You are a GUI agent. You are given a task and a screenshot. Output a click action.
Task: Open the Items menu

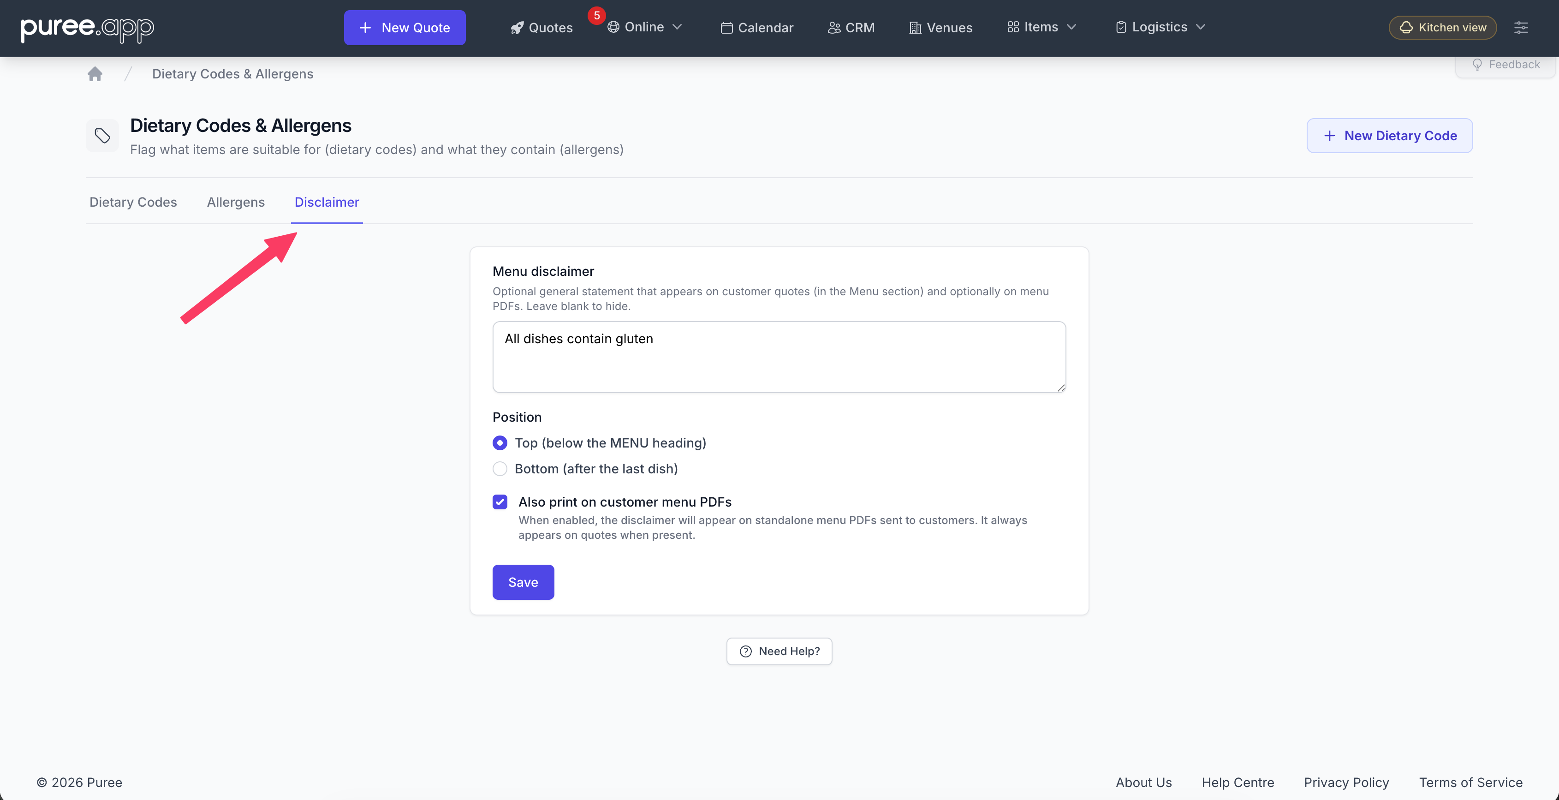click(x=1042, y=27)
